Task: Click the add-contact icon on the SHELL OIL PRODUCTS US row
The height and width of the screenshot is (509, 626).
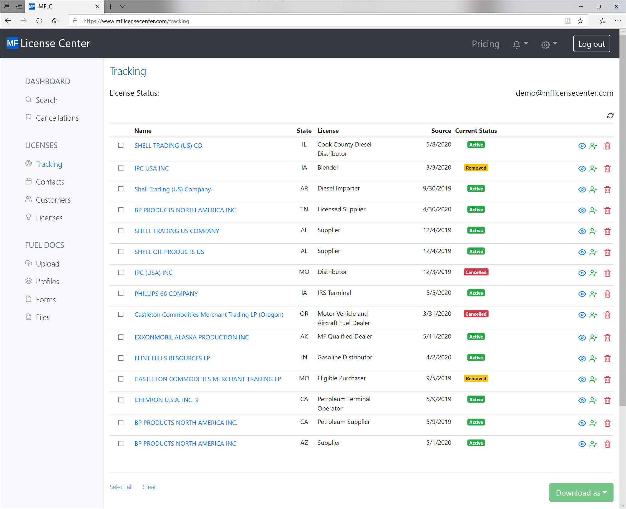Action: coord(593,252)
